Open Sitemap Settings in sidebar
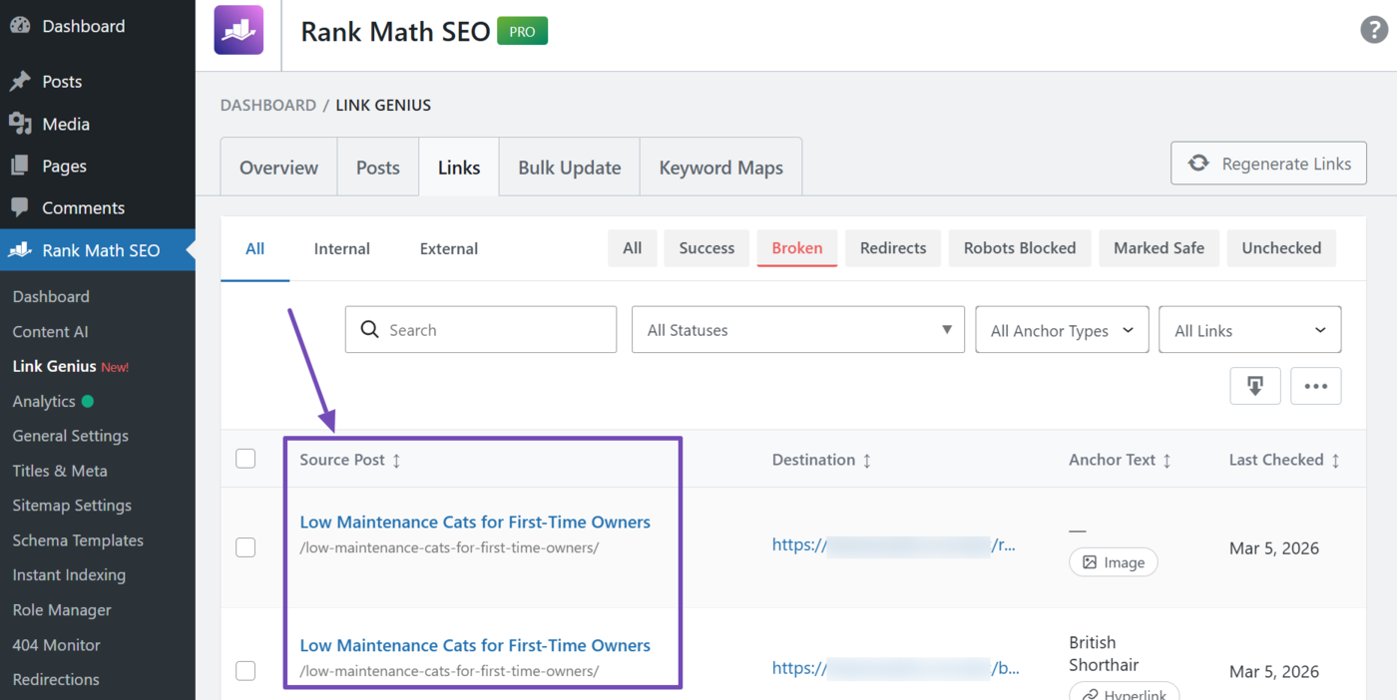 tap(72, 506)
